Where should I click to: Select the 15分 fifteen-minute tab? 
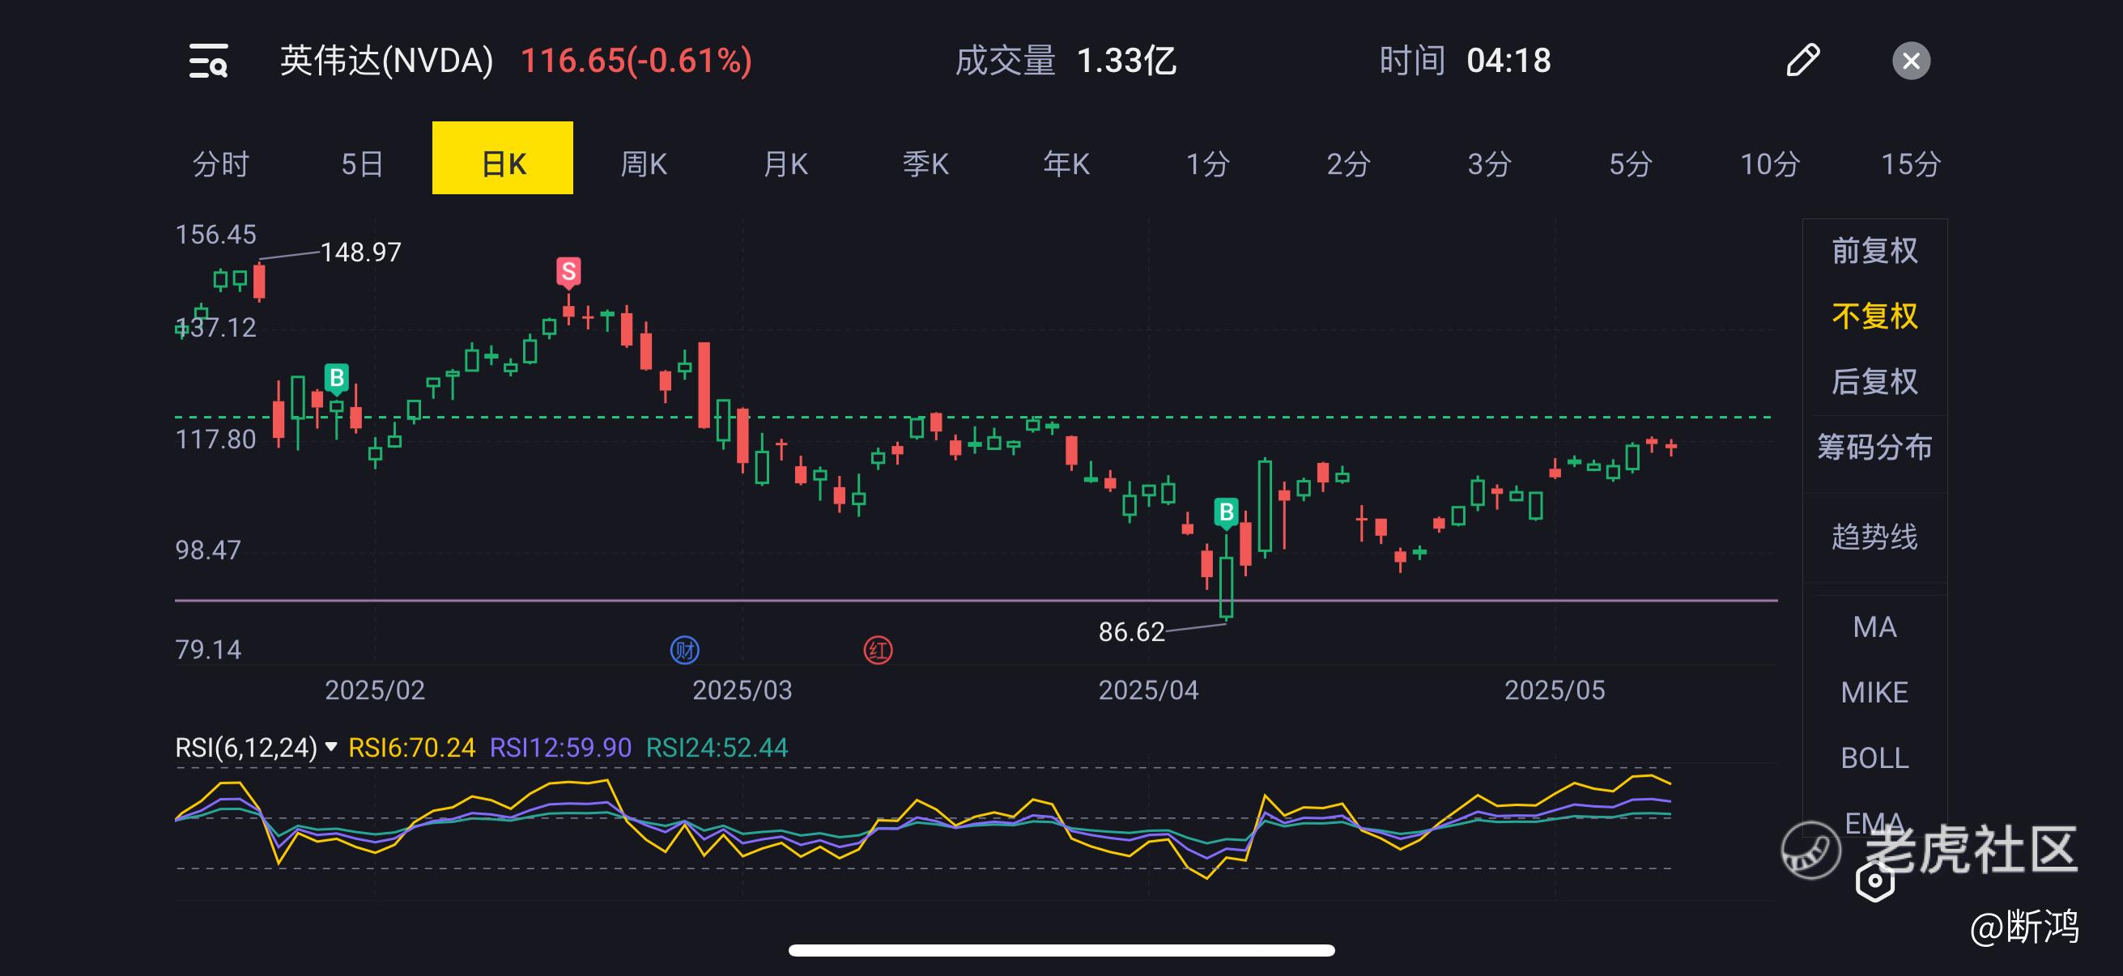click(x=1910, y=164)
